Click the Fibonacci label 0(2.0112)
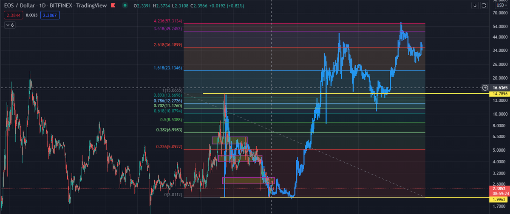 173,195
